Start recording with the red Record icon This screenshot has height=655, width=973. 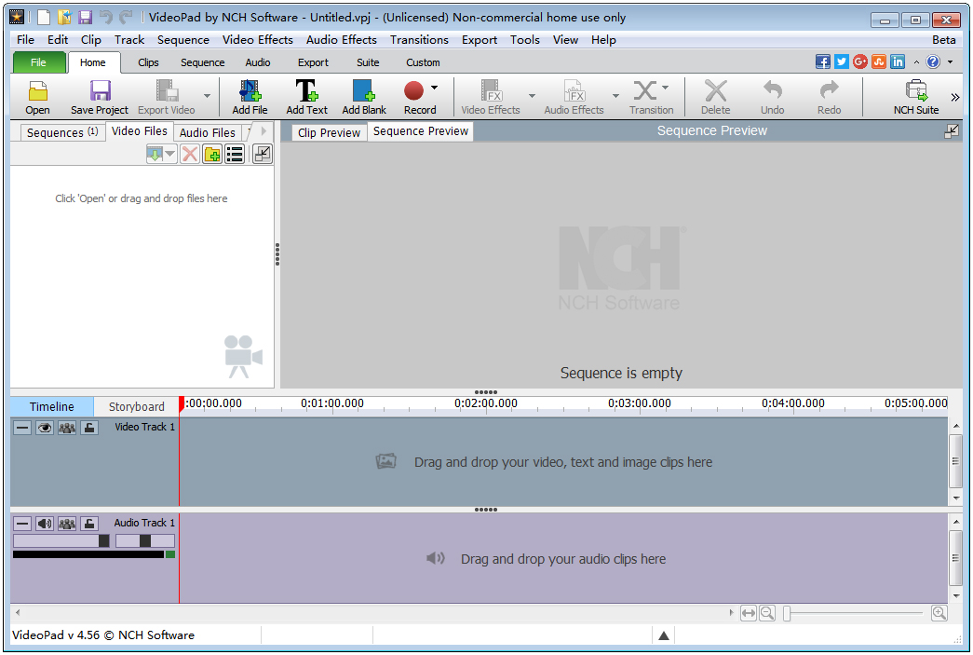tap(413, 90)
